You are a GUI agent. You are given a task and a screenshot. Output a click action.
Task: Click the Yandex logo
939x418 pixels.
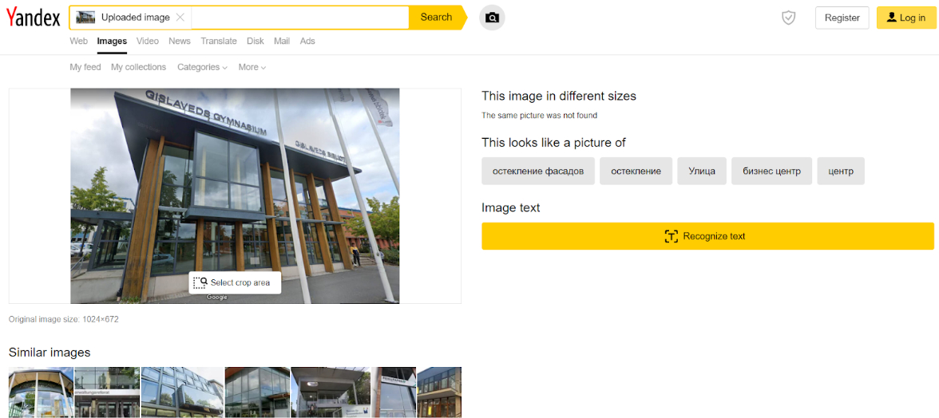click(x=34, y=18)
